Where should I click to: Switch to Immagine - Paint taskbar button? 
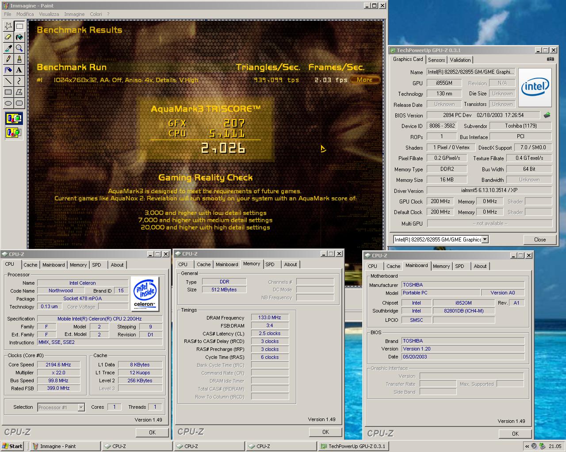click(65, 446)
